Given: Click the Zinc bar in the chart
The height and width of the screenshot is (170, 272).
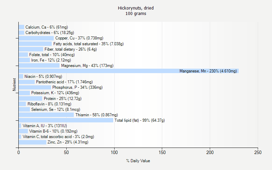Looking at the screenshot, I should 32,142.
